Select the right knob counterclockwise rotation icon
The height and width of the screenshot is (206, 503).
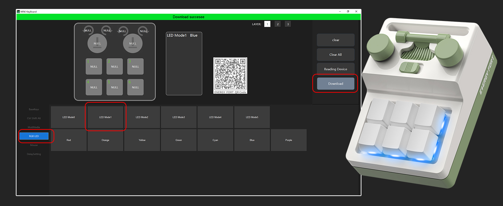[x=123, y=30]
